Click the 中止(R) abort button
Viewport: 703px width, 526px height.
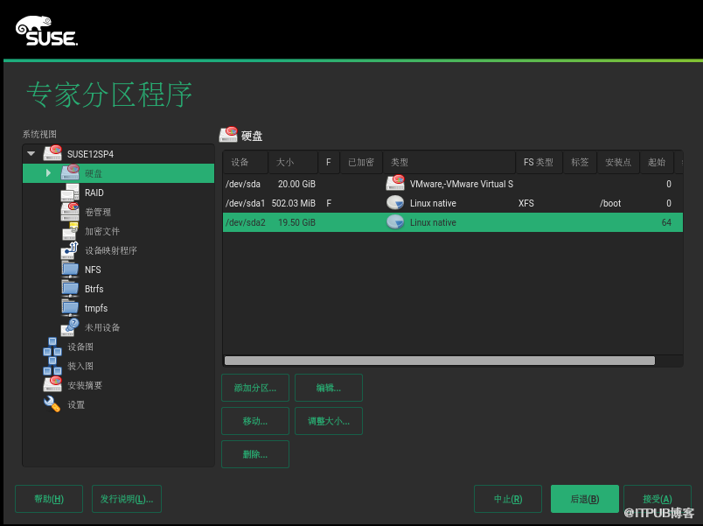click(x=508, y=499)
